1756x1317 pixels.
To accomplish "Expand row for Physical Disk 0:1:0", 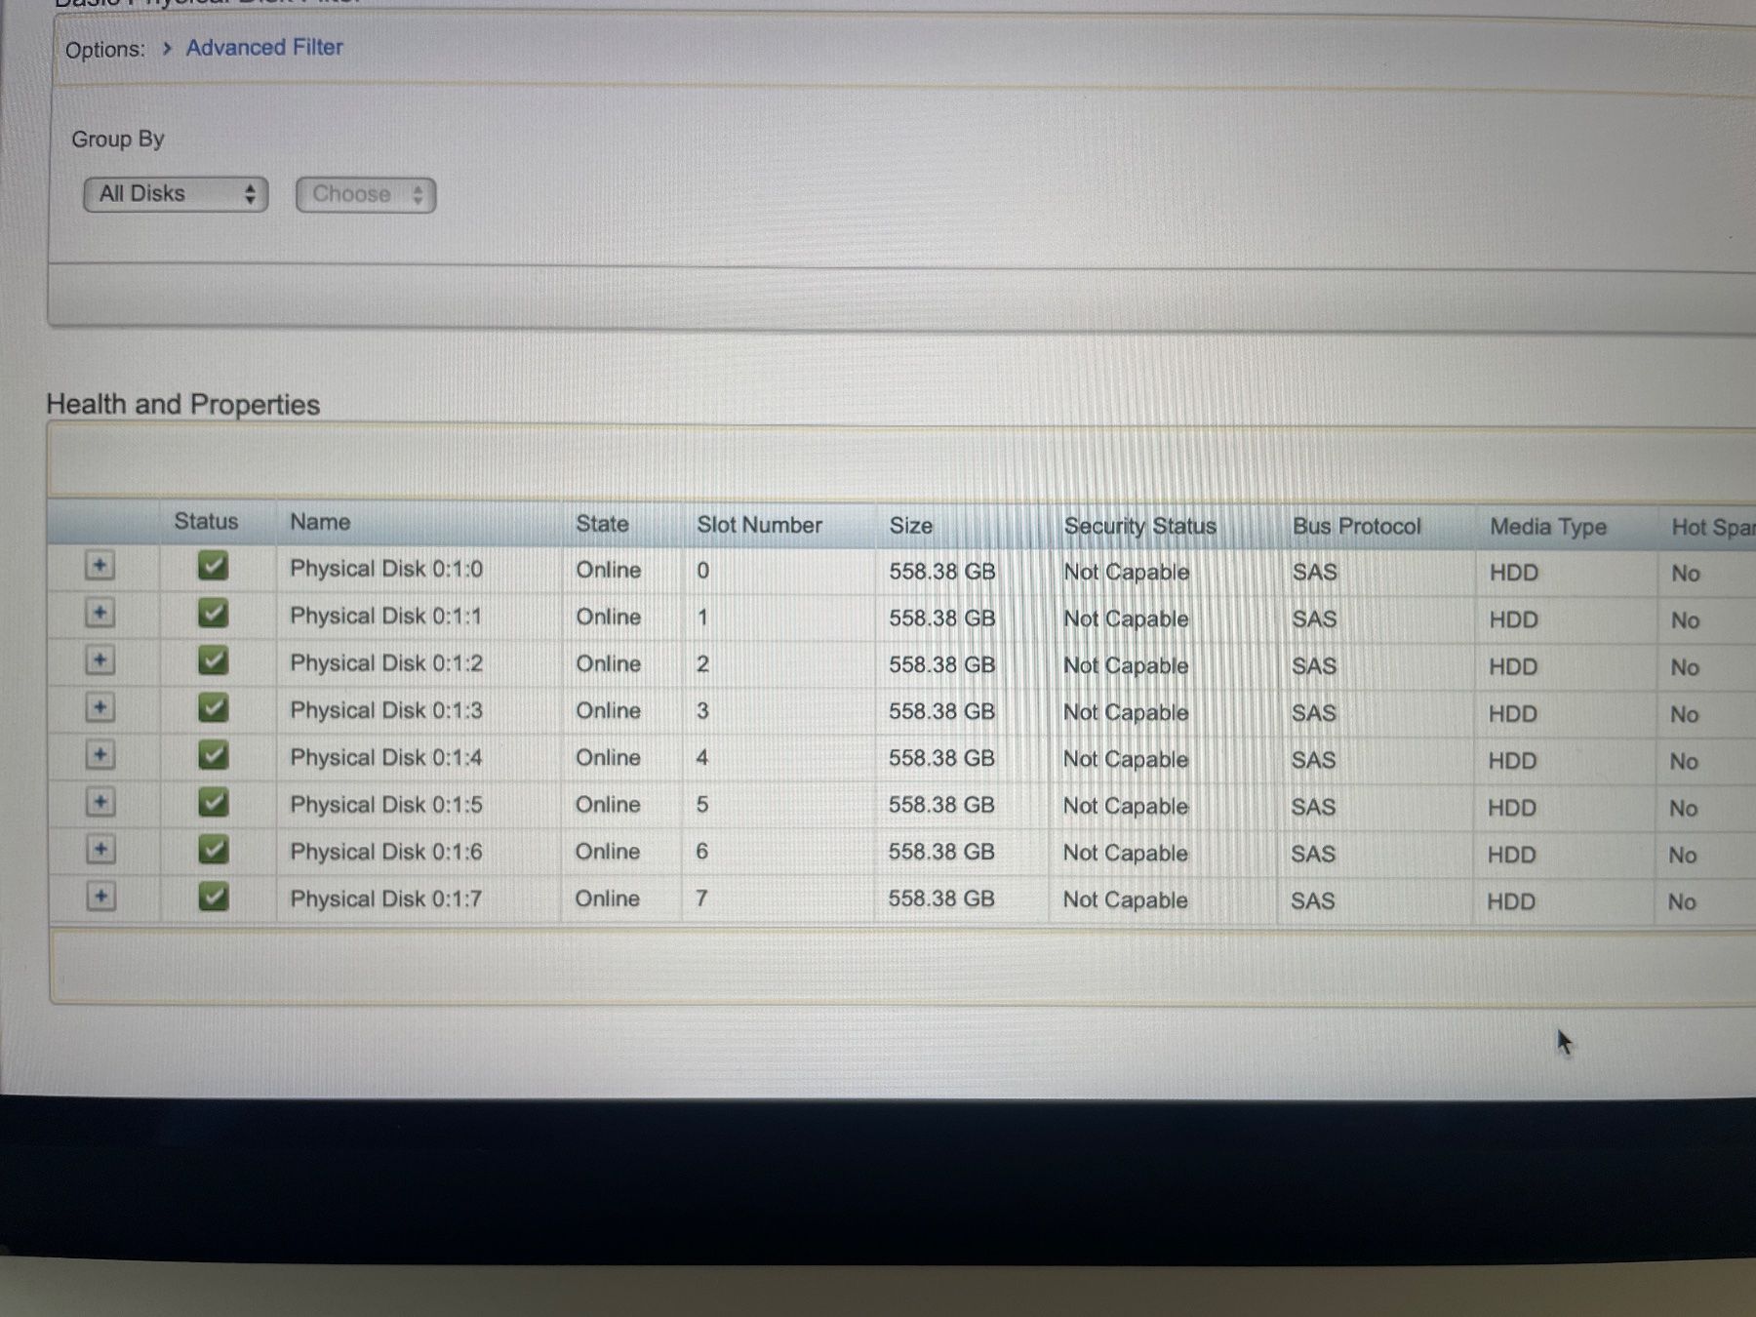I will (x=100, y=566).
